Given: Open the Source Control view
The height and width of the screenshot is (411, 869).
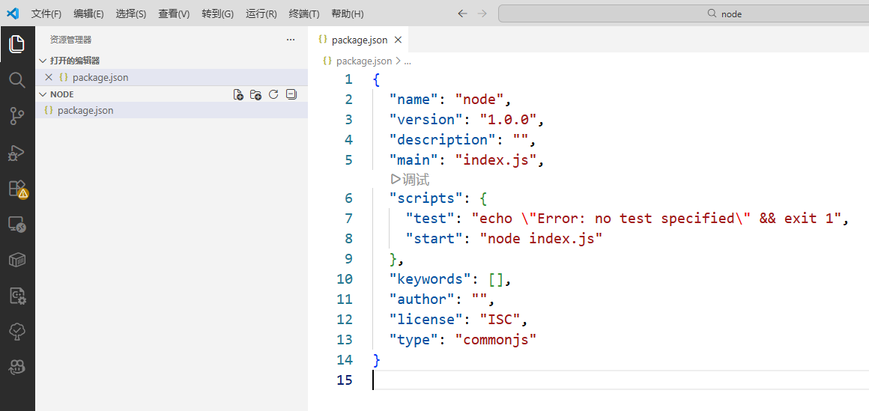Looking at the screenshot, I should [16, 115].
